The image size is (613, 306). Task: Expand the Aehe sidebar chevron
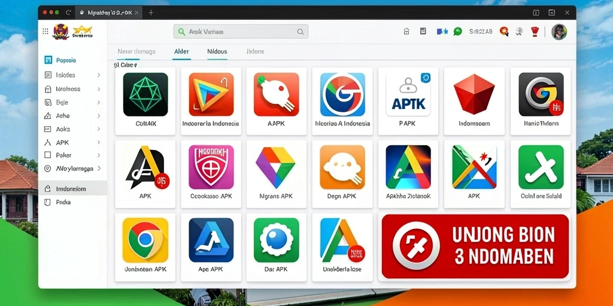(99, 116)
